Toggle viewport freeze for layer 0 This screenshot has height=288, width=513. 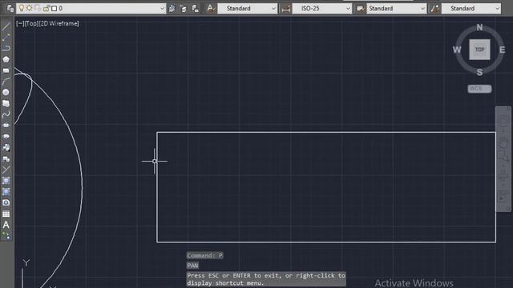click(x=38, y=8)
